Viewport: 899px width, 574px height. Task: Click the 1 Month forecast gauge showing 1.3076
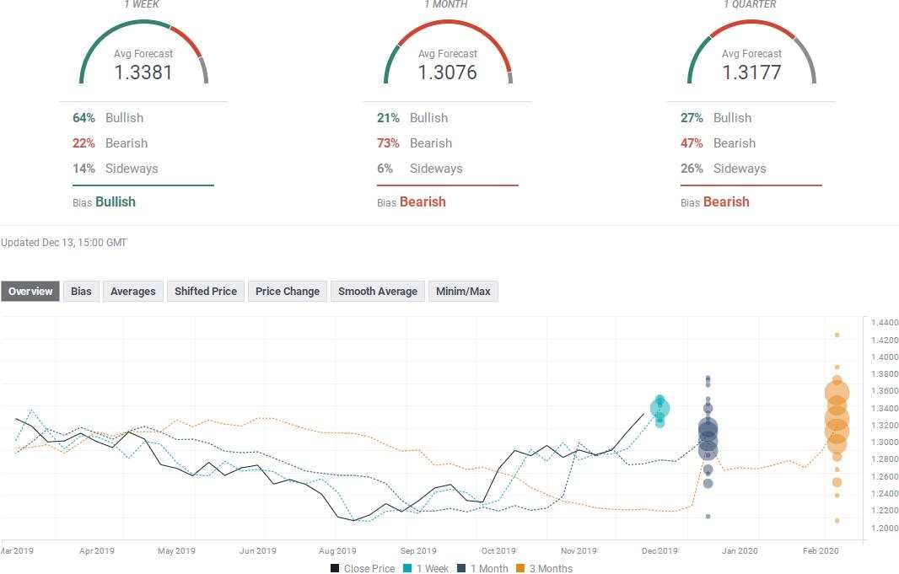[x=448, y=55]
